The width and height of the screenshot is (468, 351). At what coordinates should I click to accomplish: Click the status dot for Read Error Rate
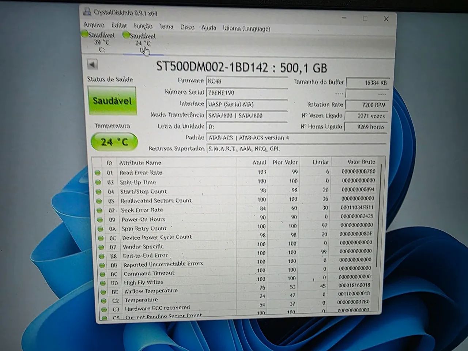(x=98, y=173)
